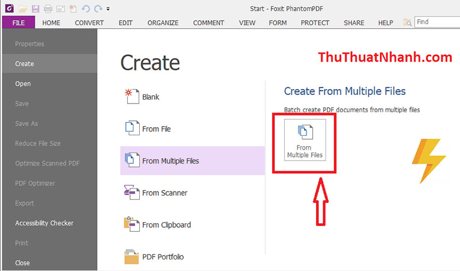Open the quick access toolbar customize dropdown
Viewport: 460px width, 271px height.
[108, 9]
